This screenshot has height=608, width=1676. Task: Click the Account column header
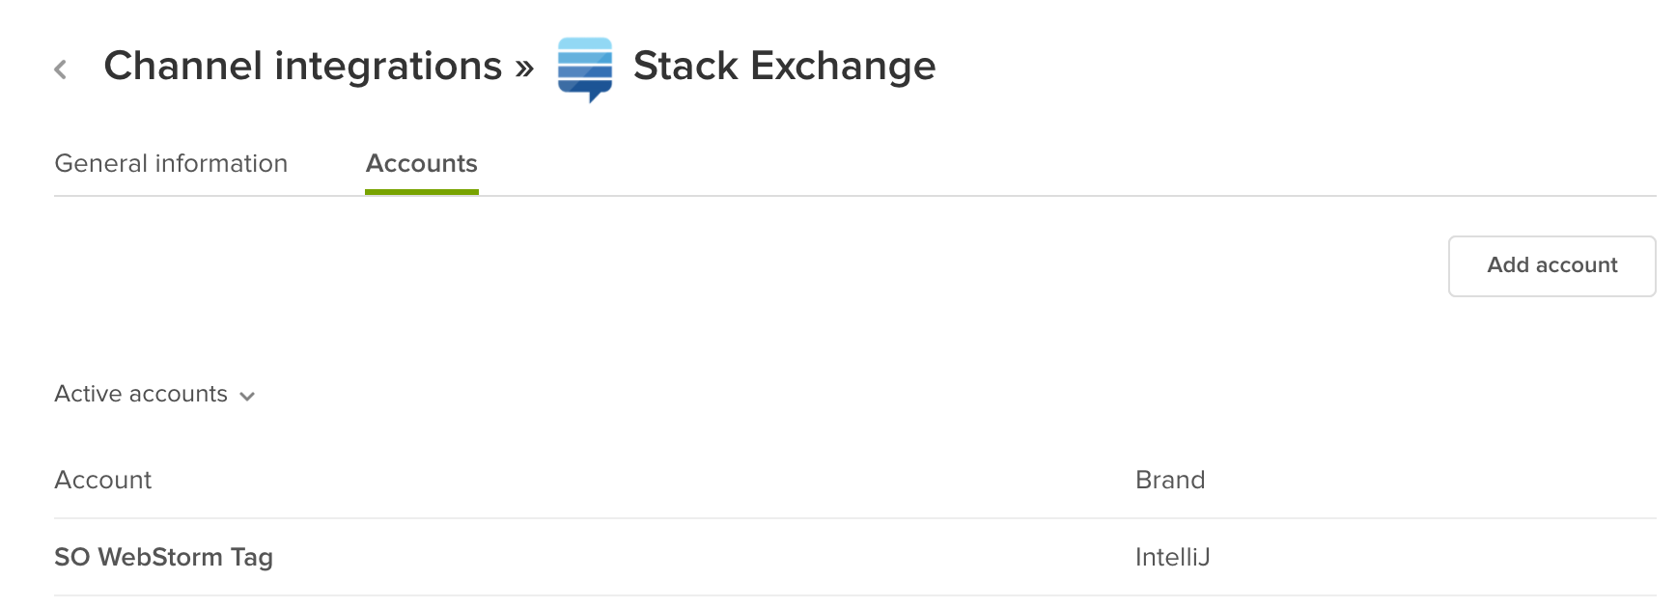click(x=103, y=480)
